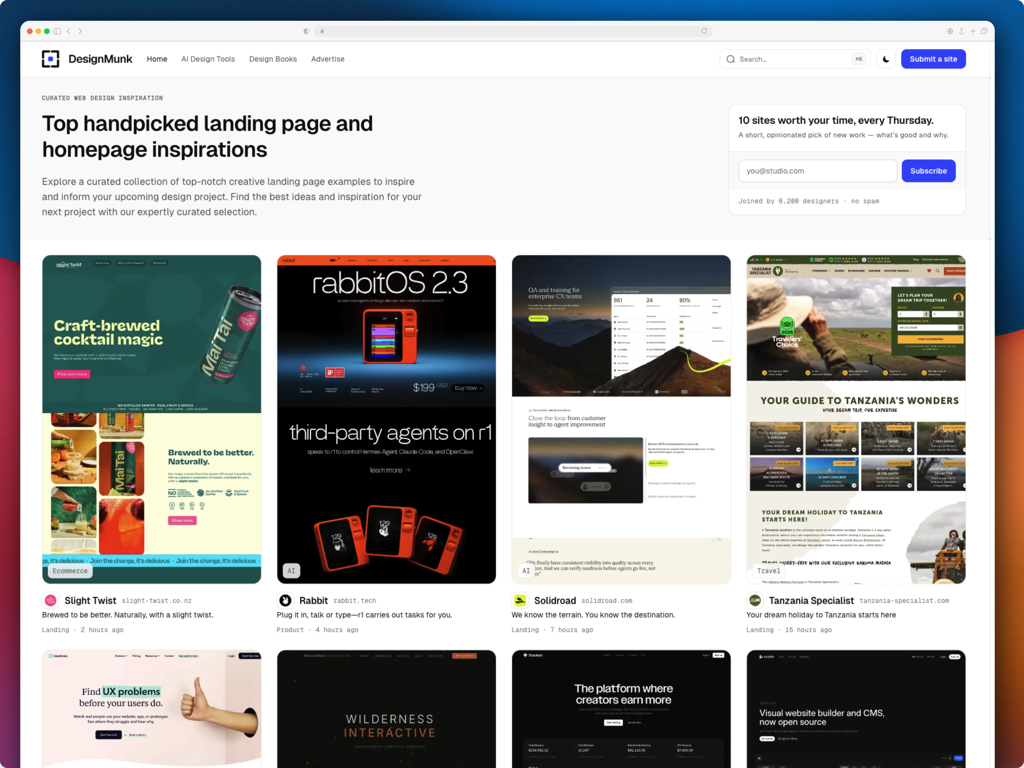
Task: Open the rabbitOS 2.3 preview thumbnail
Action: [x=386, y=419]
